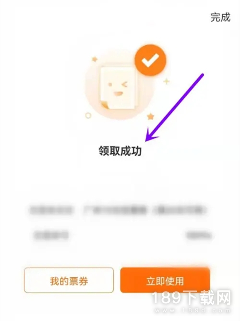Viewport: 240px width, 321px height.
Task: Click the first blurred text segment in coupon details
Action: point(51,210)
